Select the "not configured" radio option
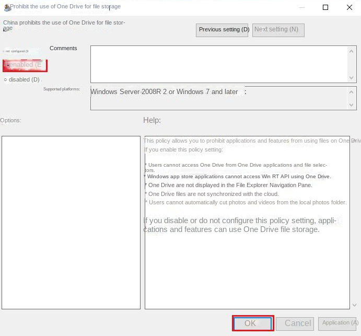Image resolution: width=361 pixels, height=336 pixels. pos(5,51)
